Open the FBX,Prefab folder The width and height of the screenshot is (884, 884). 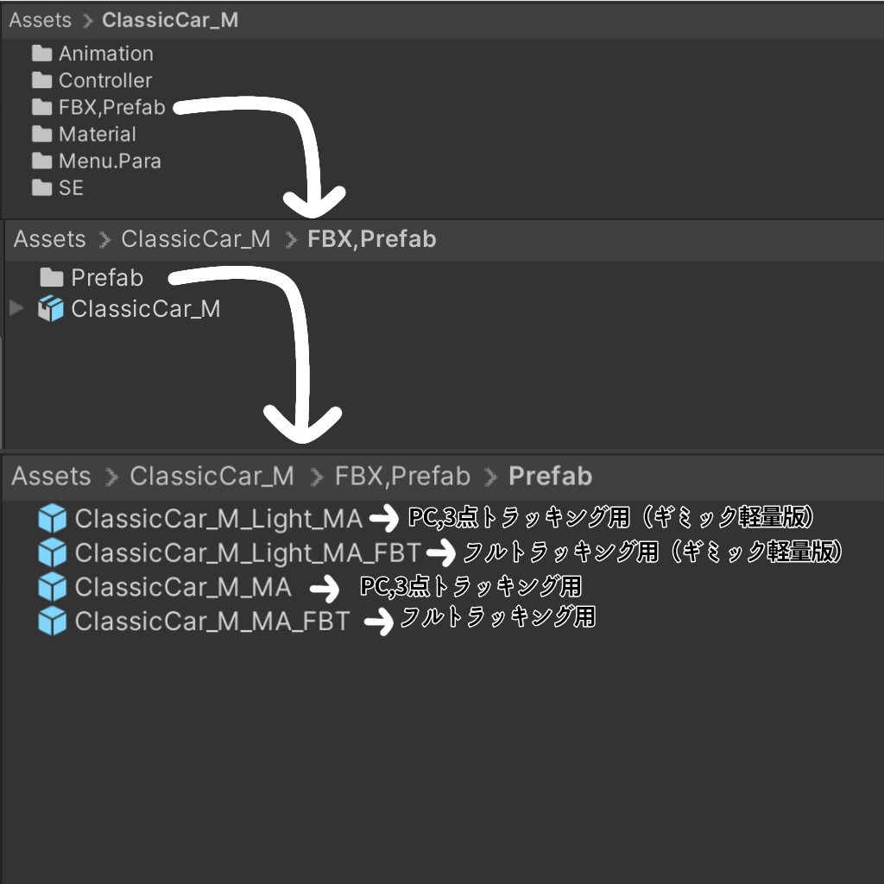(111, 107)
